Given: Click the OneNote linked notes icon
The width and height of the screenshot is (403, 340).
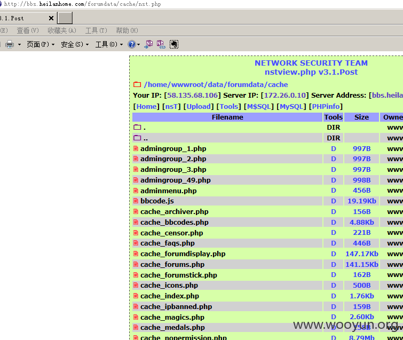Looking at the screenshot, I should 161,44.
